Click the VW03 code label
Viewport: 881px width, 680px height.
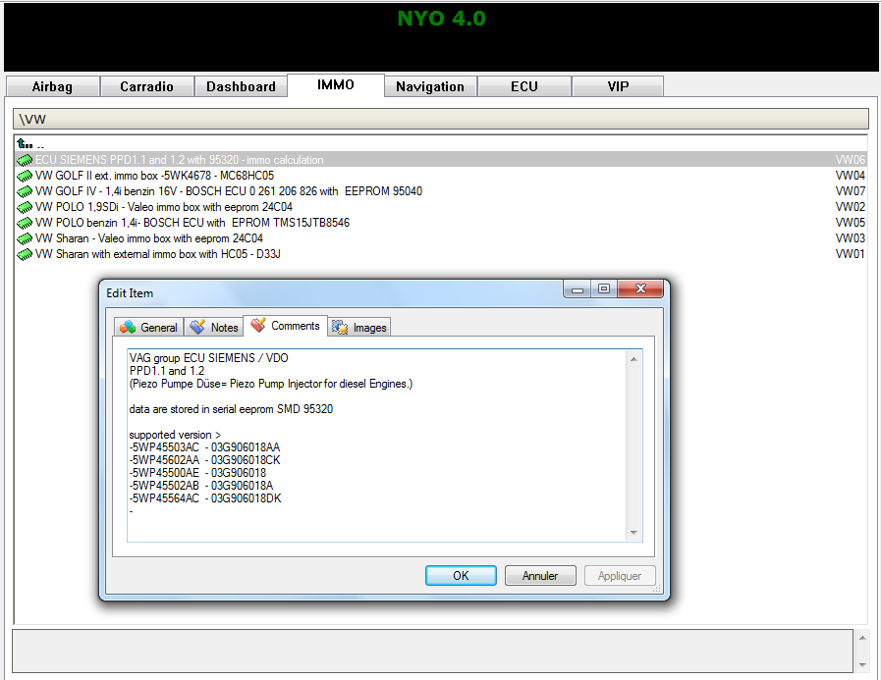851,238
